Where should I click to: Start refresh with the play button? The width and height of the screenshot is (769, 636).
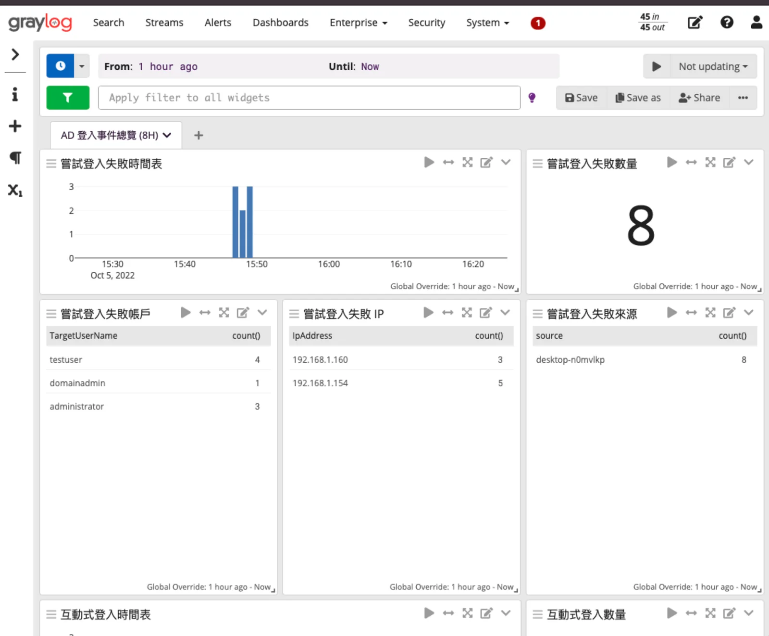pos(657,66)
